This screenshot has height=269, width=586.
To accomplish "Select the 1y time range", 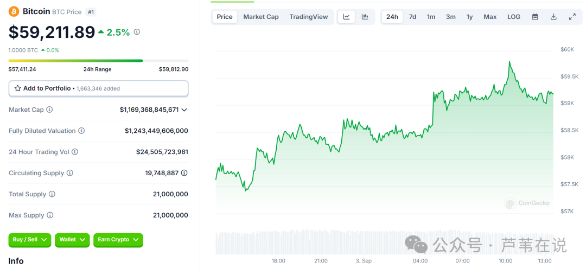I will (x=470, y=17).
